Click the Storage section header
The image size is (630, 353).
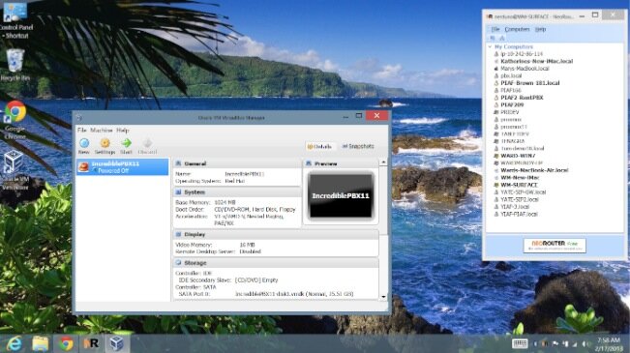click(x=276, y=263)
